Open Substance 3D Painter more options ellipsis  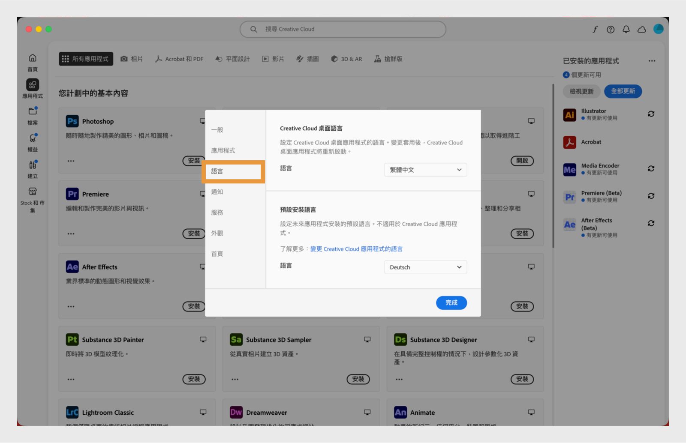pyautogui.click(x=71, y=380)
